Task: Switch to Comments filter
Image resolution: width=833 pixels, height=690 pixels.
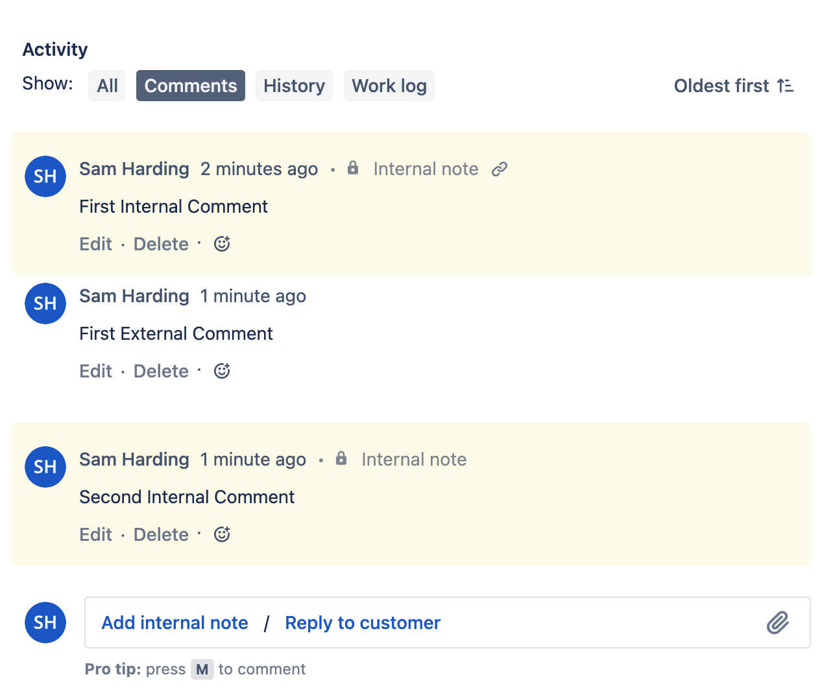Action: click(x=191, y=86)
